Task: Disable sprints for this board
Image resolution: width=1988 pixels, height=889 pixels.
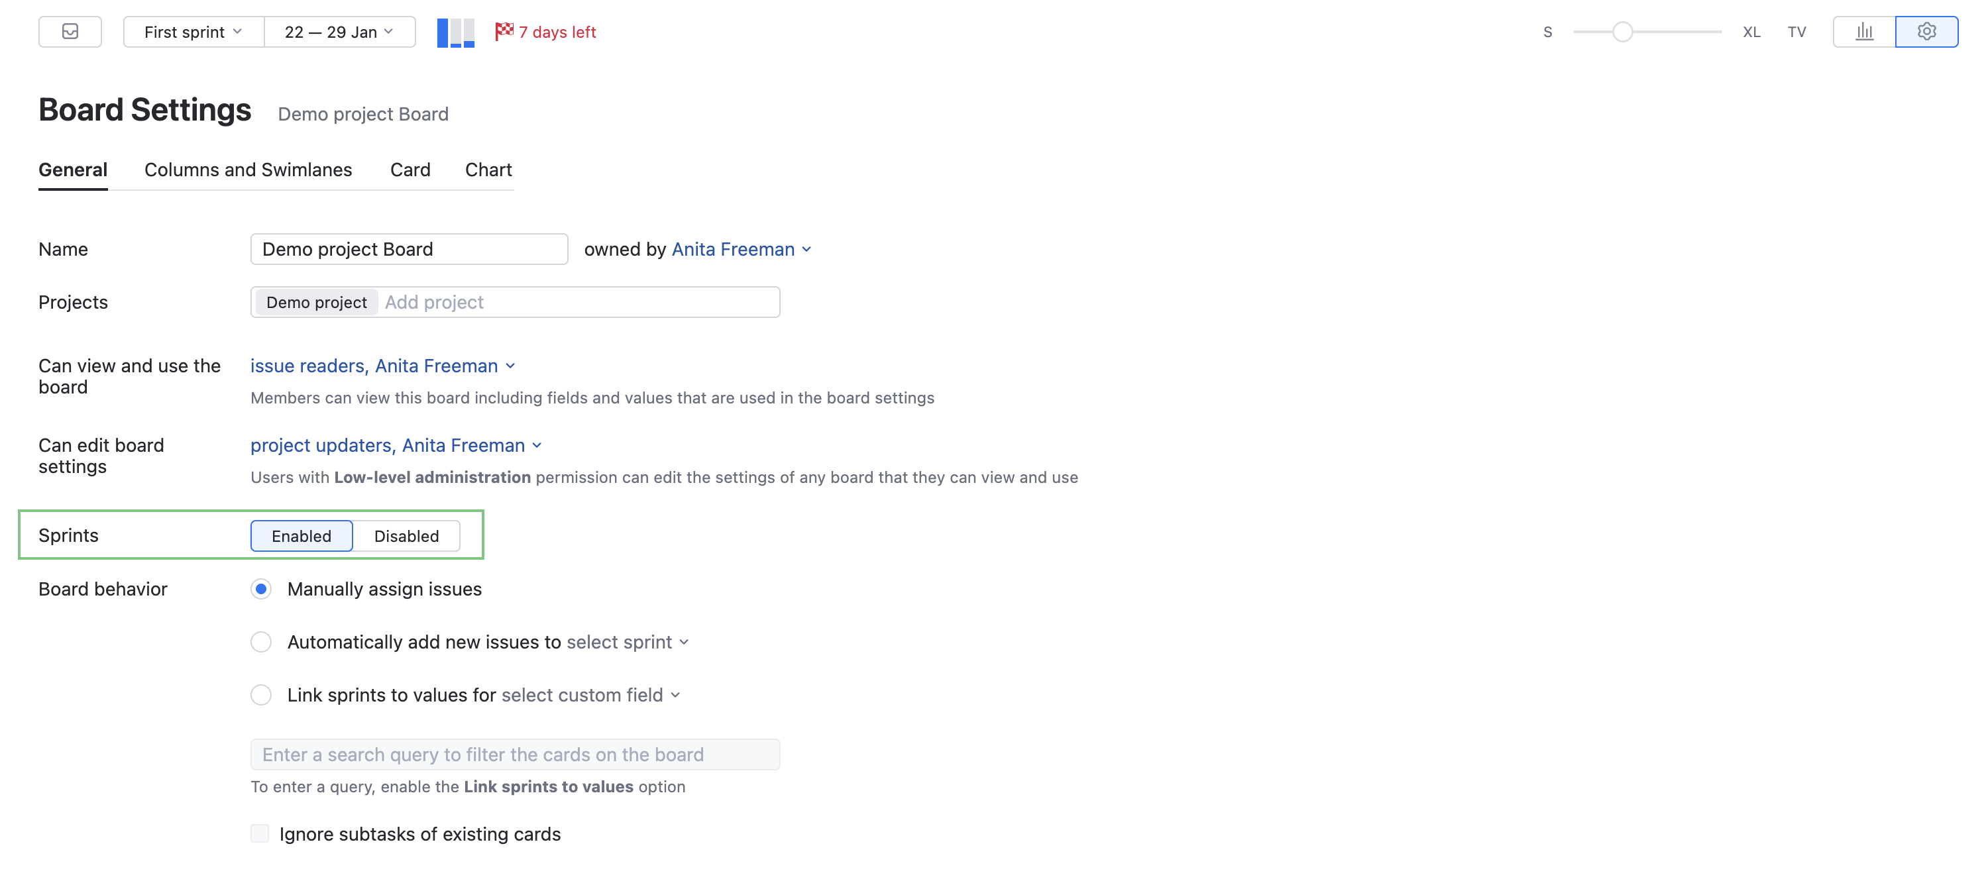Action: pyautogui.click(x=406, y=537)
